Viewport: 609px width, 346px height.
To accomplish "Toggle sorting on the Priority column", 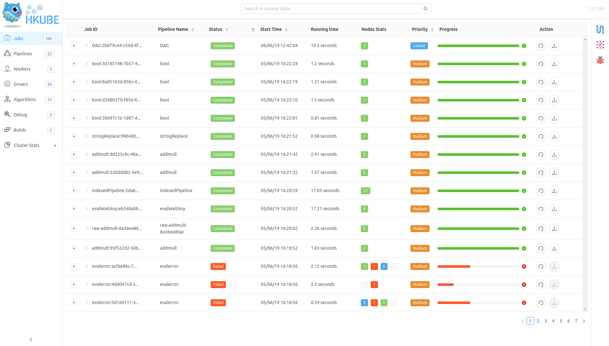I will pos(432,30).
